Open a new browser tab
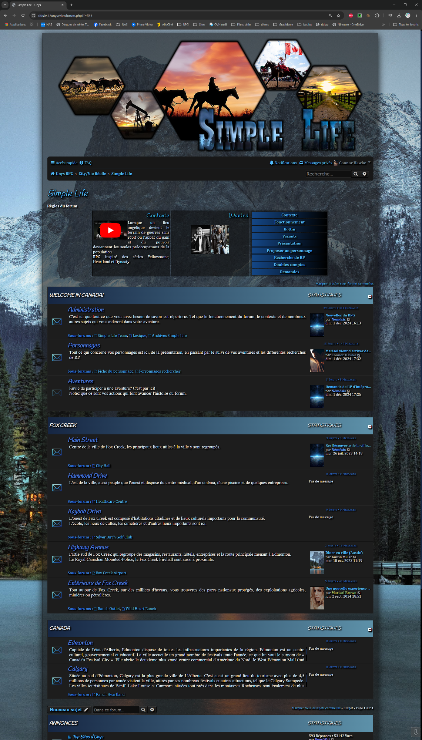Image resolution: width=422 pixels, height=740 pixels. point(71,5)
